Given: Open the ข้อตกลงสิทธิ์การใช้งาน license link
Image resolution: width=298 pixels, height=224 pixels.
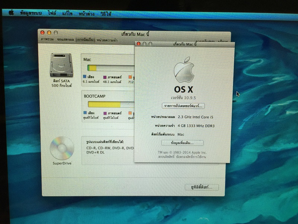Looking at the screenshot, I should (x=191, y=157).
